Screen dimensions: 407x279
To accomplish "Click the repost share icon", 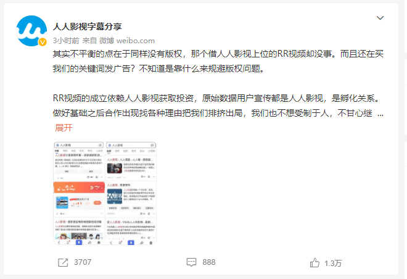I will point(63,262).
